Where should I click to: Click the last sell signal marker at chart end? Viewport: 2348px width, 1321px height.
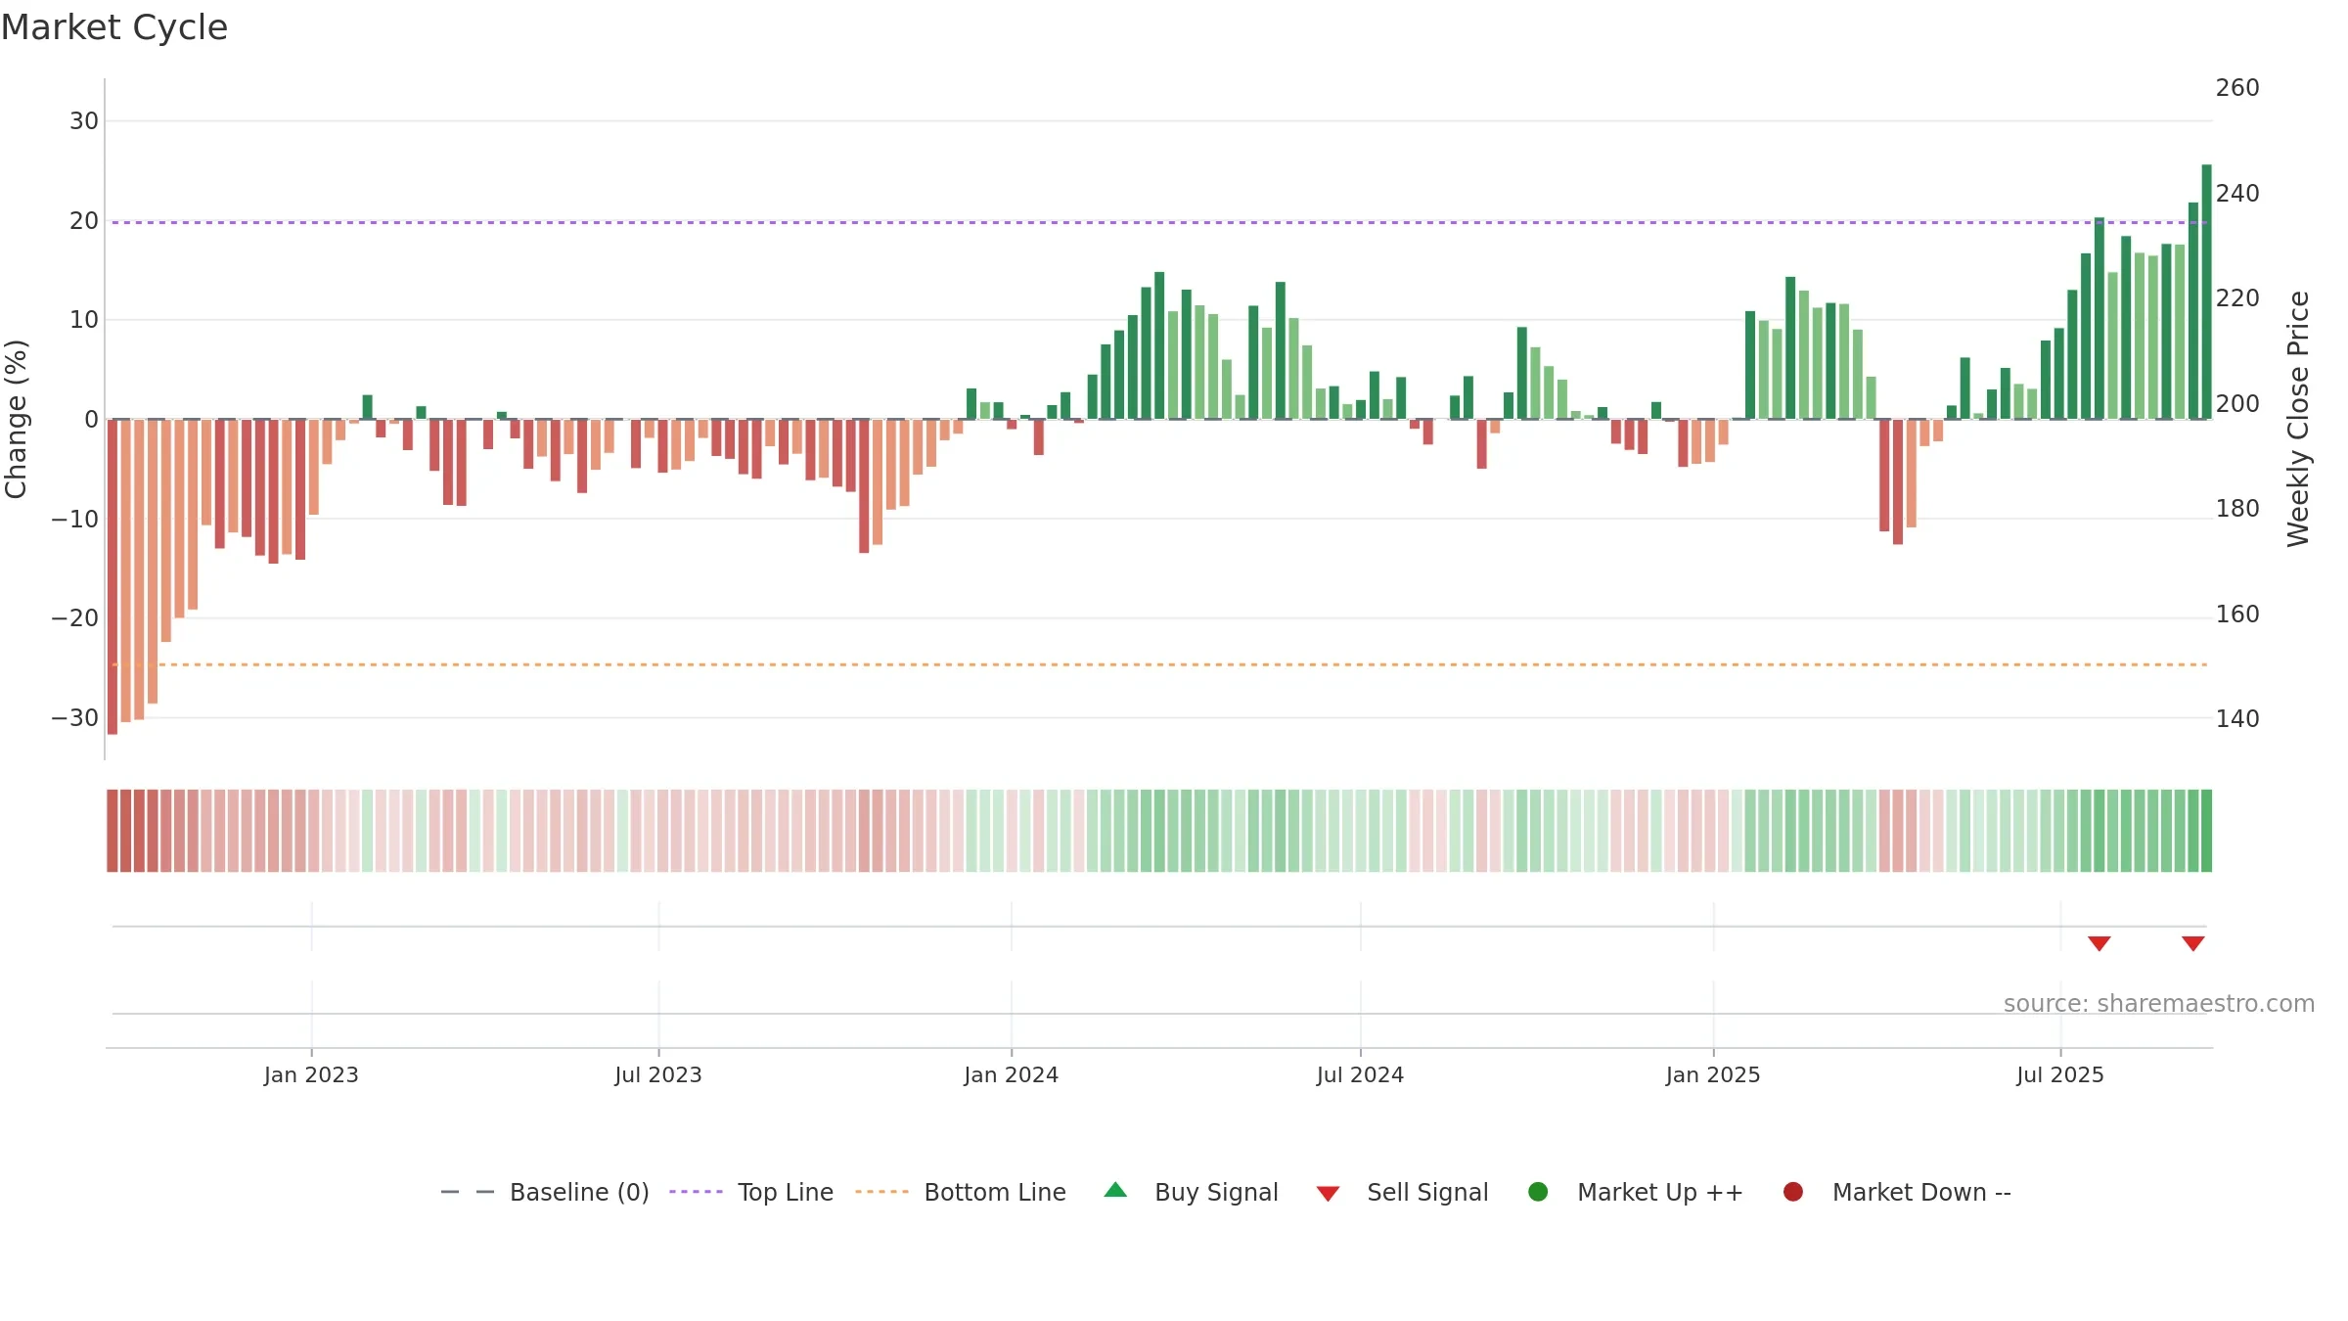[x=2193, y=943]
